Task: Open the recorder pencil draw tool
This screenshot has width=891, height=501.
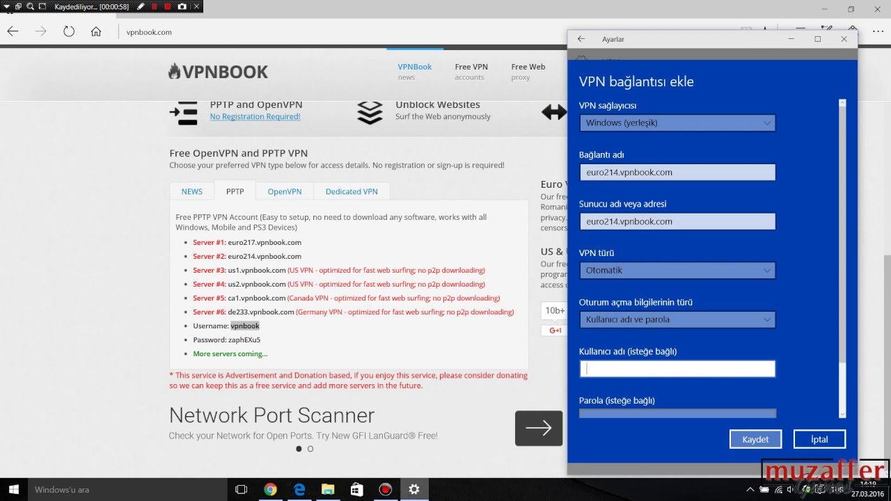Action: click(x=141, y=6)
